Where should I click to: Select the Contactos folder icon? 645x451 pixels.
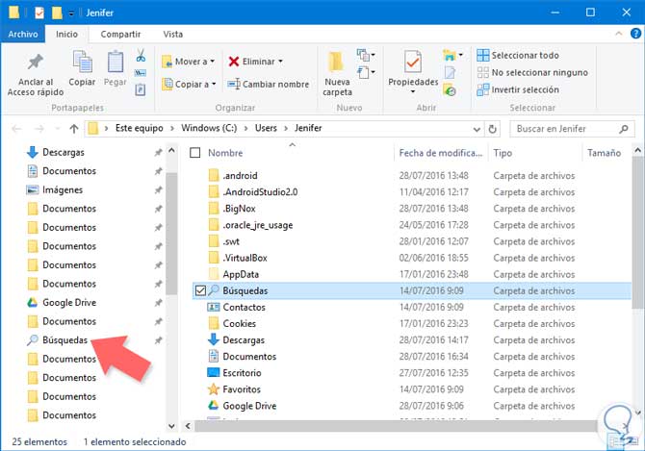(x=213, y=307)
